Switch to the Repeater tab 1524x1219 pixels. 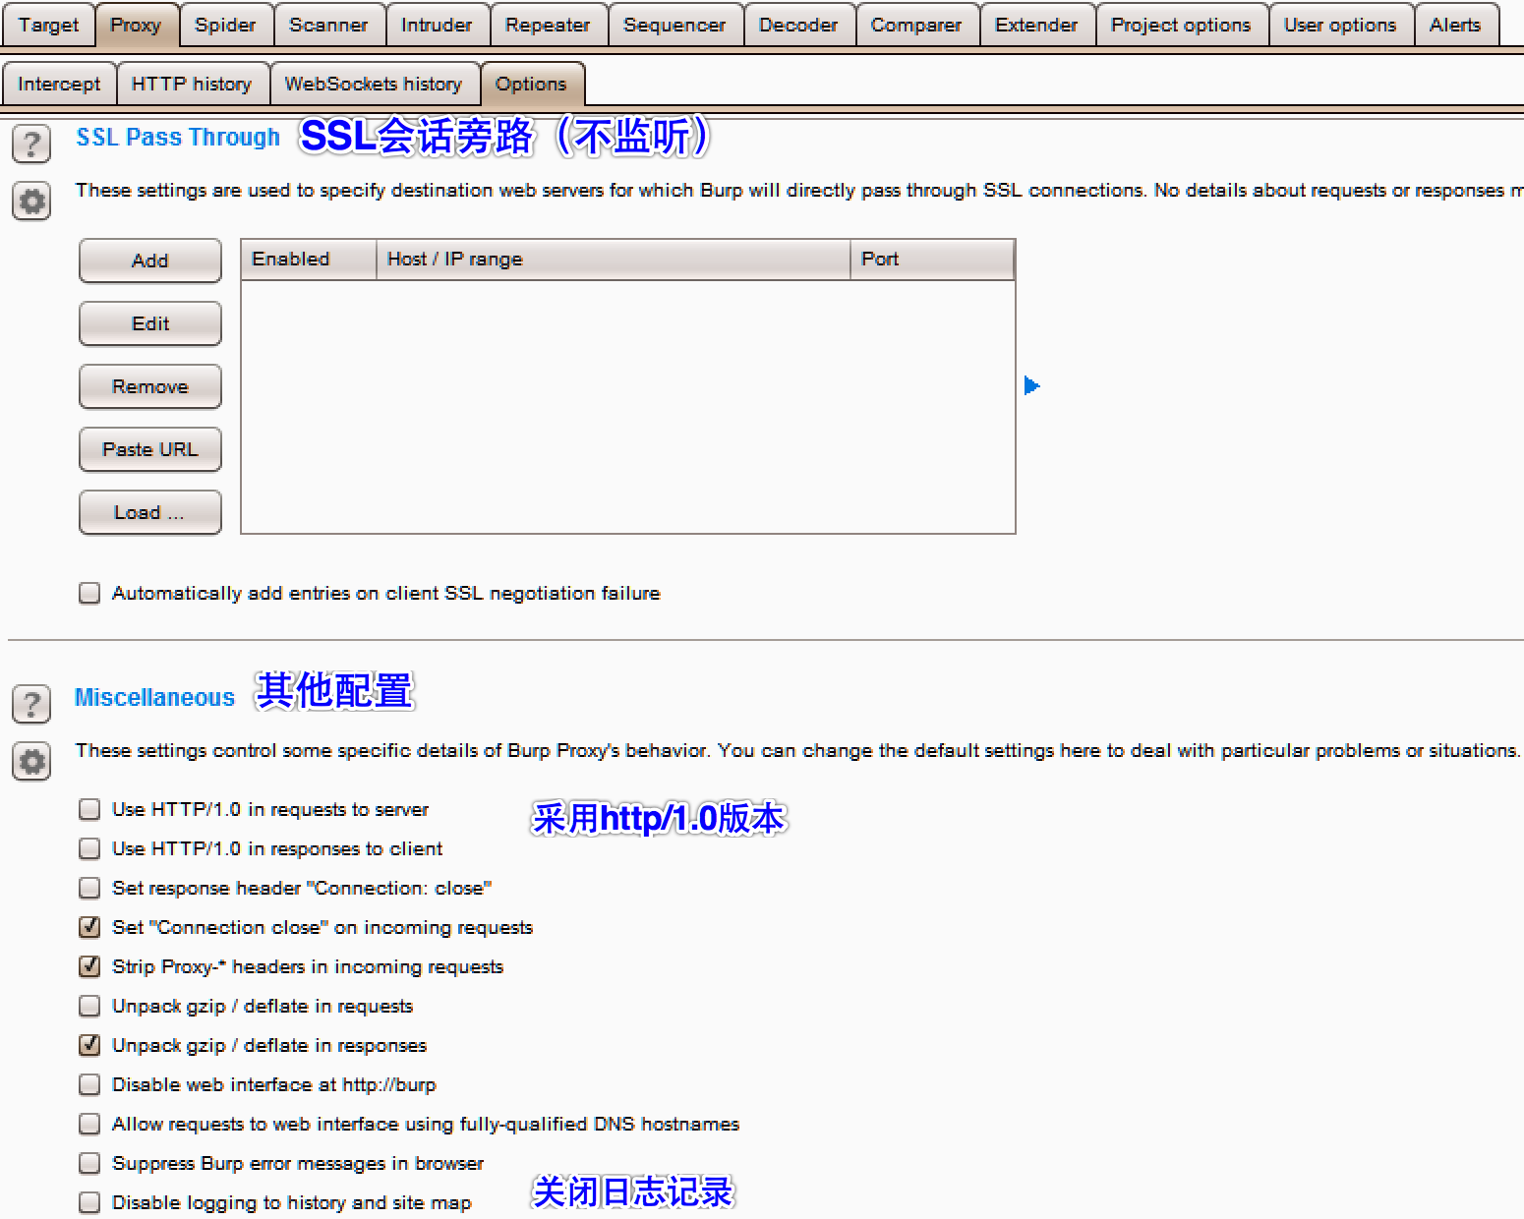(548, 25)
